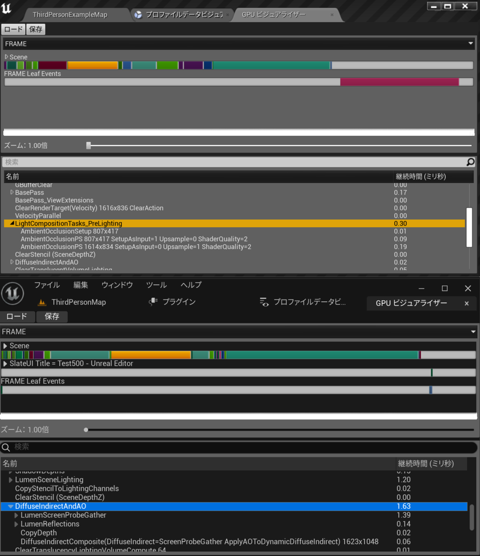Click the icon on the upper プロファイルデータビジュア tab
The height and width of the screenshot is (556, 480).
(138, 15)
